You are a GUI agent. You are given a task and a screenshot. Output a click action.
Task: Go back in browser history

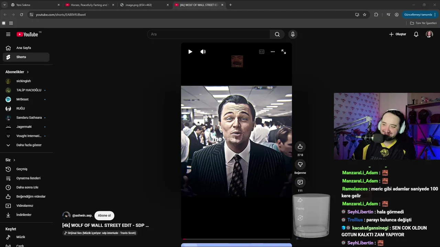[x=5, y=15]
